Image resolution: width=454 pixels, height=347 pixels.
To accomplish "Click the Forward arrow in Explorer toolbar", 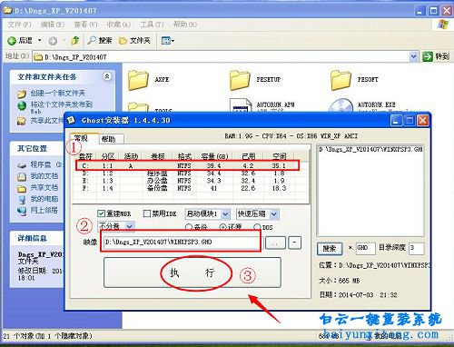I will click(53, 41).
